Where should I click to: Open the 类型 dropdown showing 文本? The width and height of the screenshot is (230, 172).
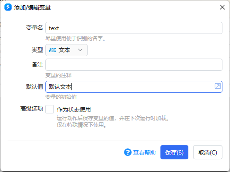pyautogui.click(x=66, y=50)
